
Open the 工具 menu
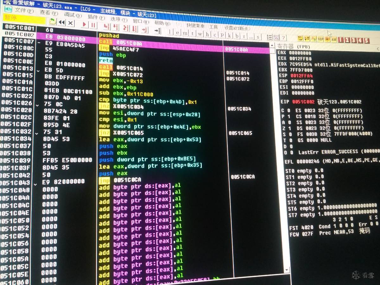(213, 27)
